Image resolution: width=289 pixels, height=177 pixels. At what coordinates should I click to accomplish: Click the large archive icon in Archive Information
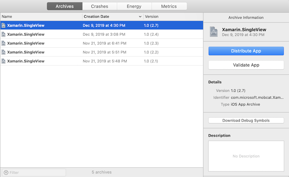[214, 32]
